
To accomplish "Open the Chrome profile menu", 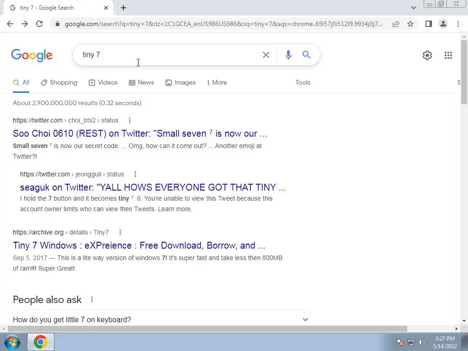I will coord(443,24).
